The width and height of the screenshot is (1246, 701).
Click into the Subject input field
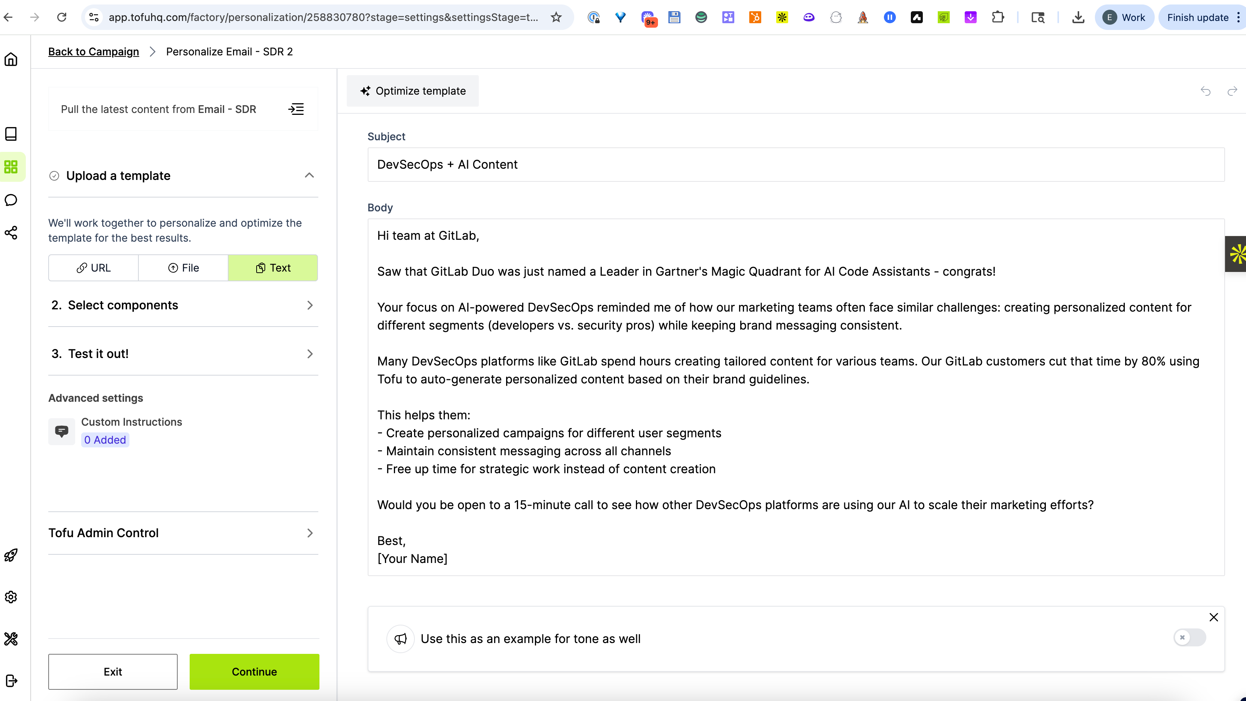(796, 165)
